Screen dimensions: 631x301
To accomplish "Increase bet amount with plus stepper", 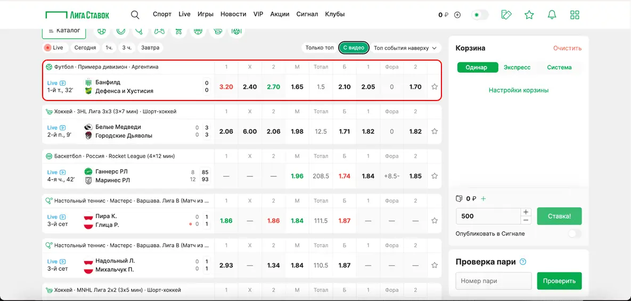I will tap(526, 212).
